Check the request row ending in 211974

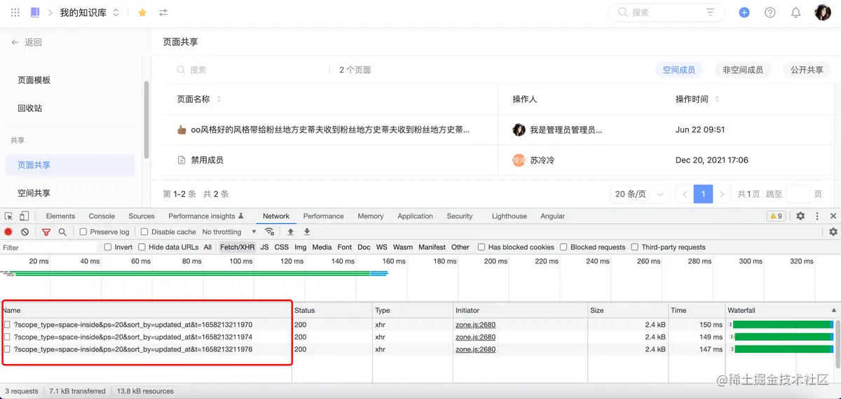[x=8, y=337]
